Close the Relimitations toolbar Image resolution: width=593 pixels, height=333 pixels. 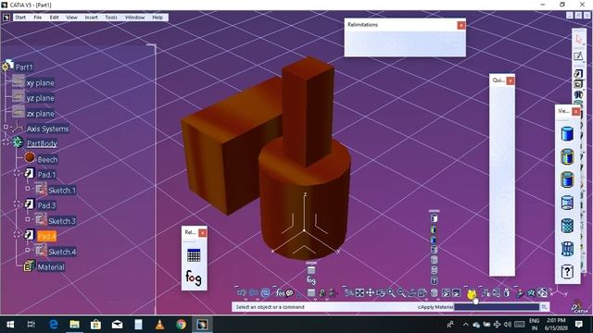tap(461, 25)
